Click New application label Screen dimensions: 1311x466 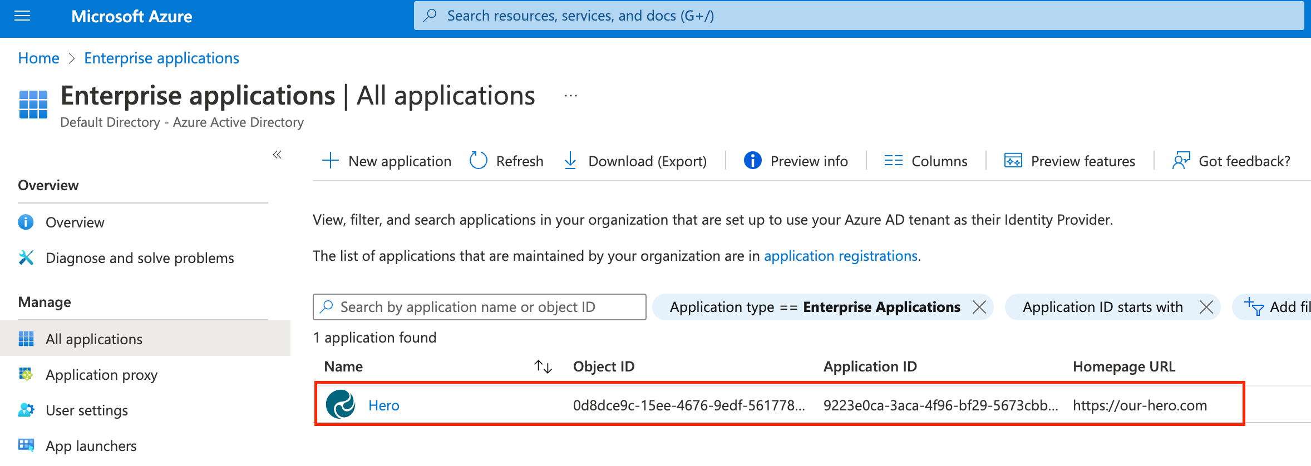400,161
